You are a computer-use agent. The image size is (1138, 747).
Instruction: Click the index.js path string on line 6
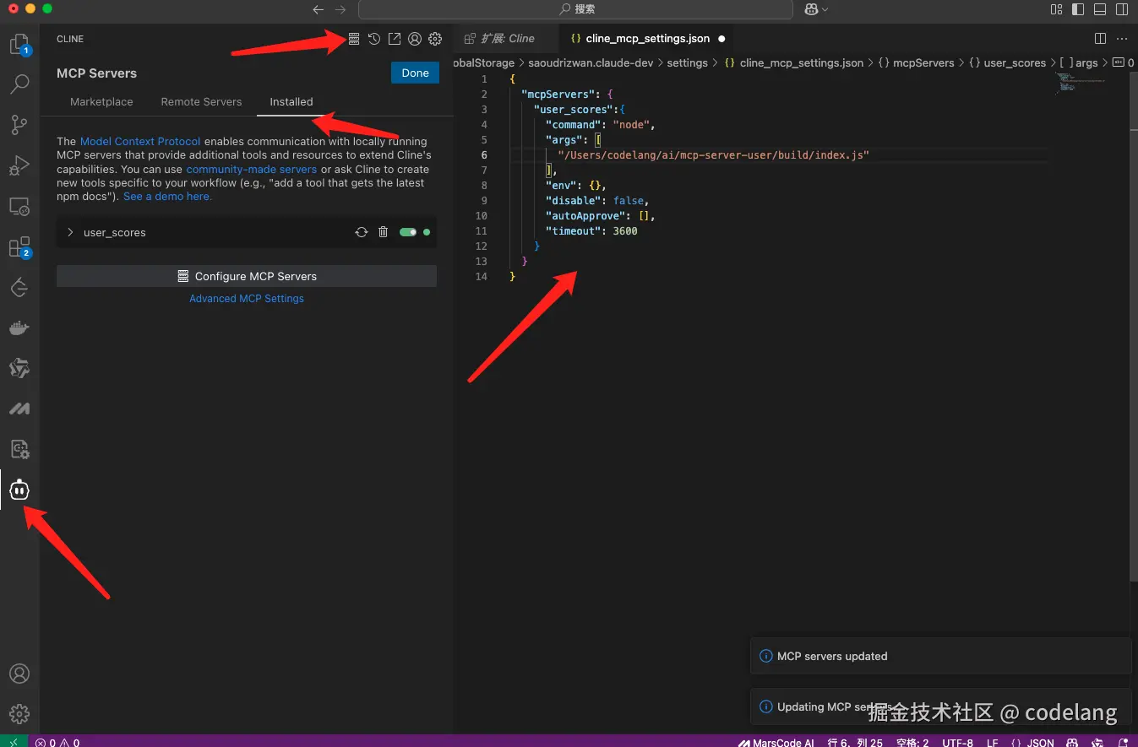(713, 155)
